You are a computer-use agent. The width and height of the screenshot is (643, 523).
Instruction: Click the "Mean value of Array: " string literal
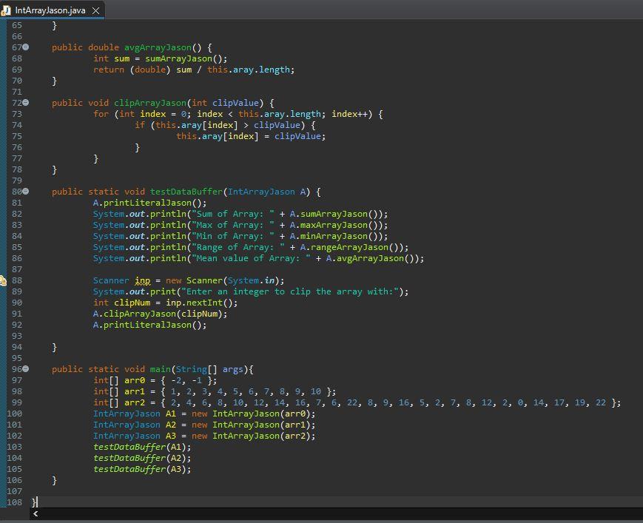(250, 258)
